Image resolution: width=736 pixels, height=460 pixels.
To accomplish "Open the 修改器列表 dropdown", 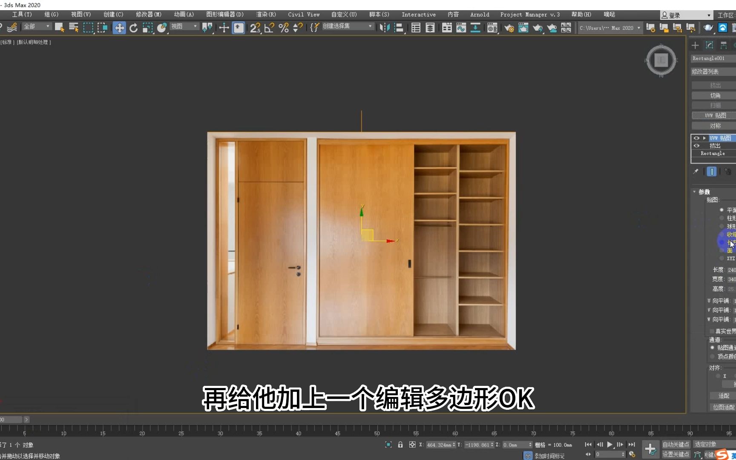I will (x=713, y=71).
